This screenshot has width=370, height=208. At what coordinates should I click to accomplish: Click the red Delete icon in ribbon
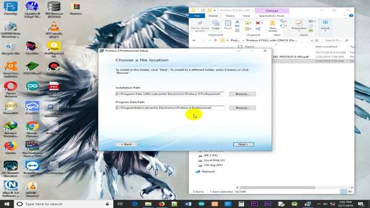coord(258,23)
